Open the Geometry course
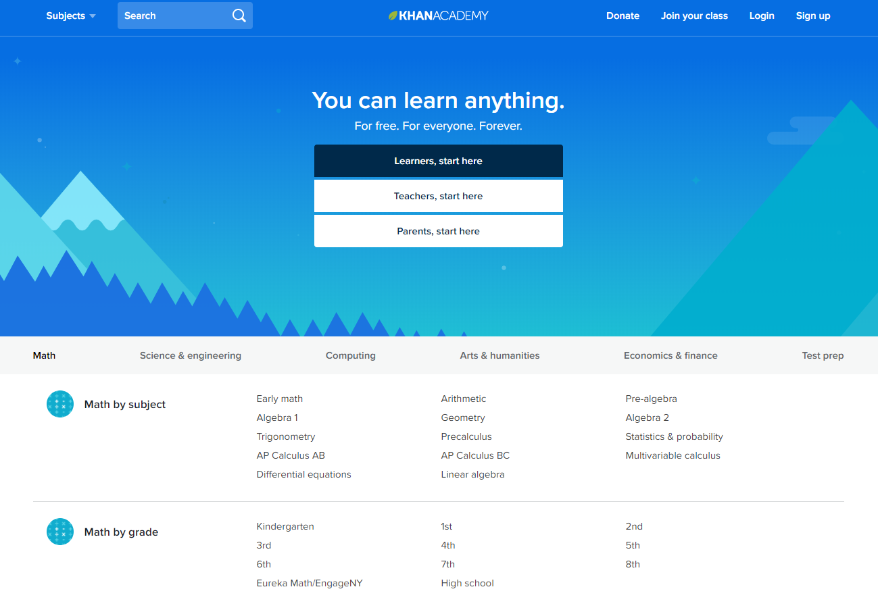The width and height of the screenshot is (878, 610). [x=463, y=417]
